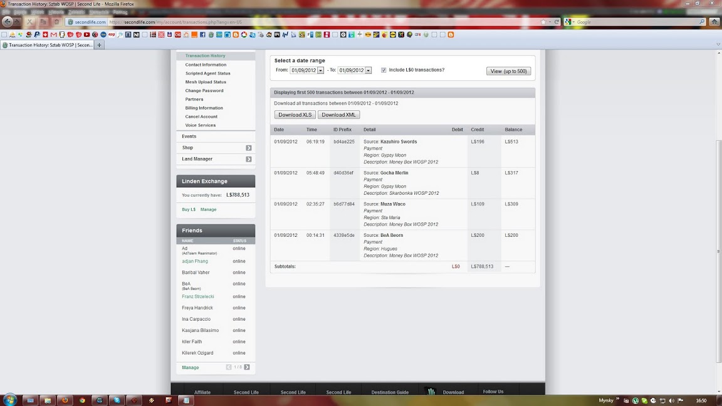Open the Firefox home page icon
The image size is (722, 406).
tap(714, 22)
